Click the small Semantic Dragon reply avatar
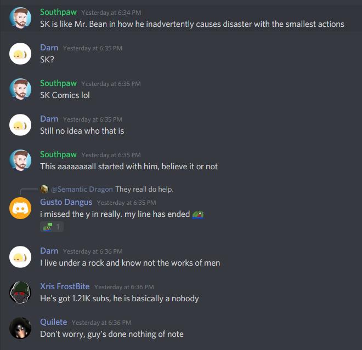 (x=44, y=189)
